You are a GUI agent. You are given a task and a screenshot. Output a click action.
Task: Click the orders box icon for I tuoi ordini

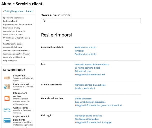coord(7,78)
